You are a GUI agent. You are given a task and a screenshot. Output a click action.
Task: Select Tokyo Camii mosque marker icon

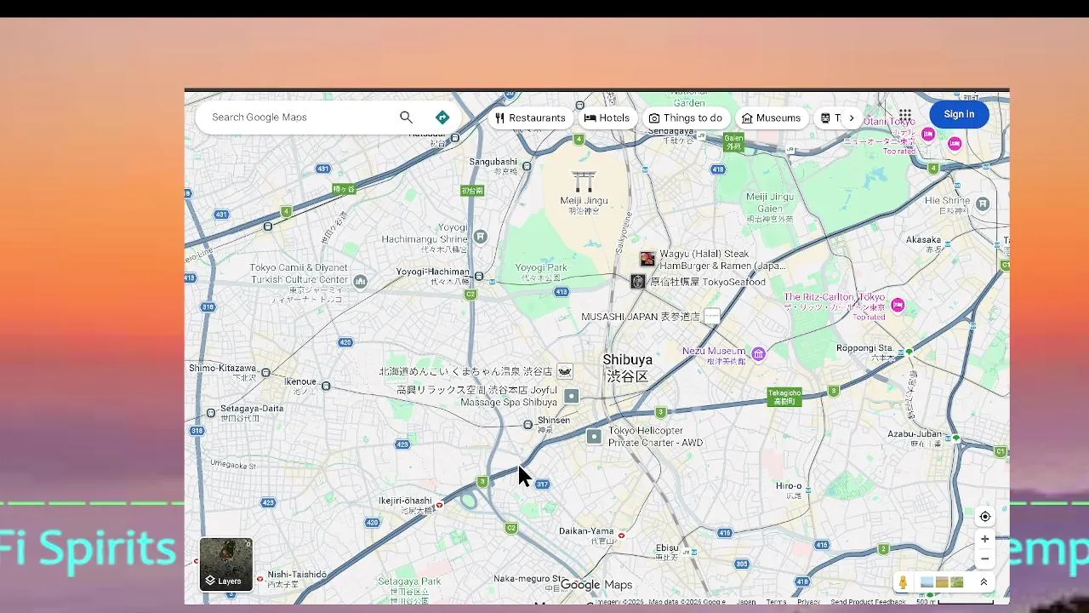coord(360,281)
